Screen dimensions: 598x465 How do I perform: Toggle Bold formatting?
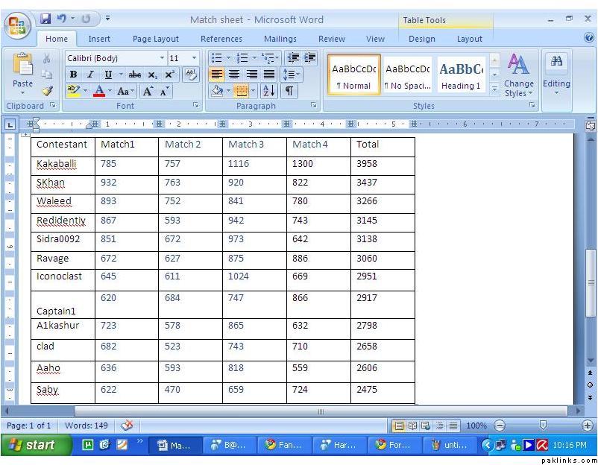click(73, 75)
